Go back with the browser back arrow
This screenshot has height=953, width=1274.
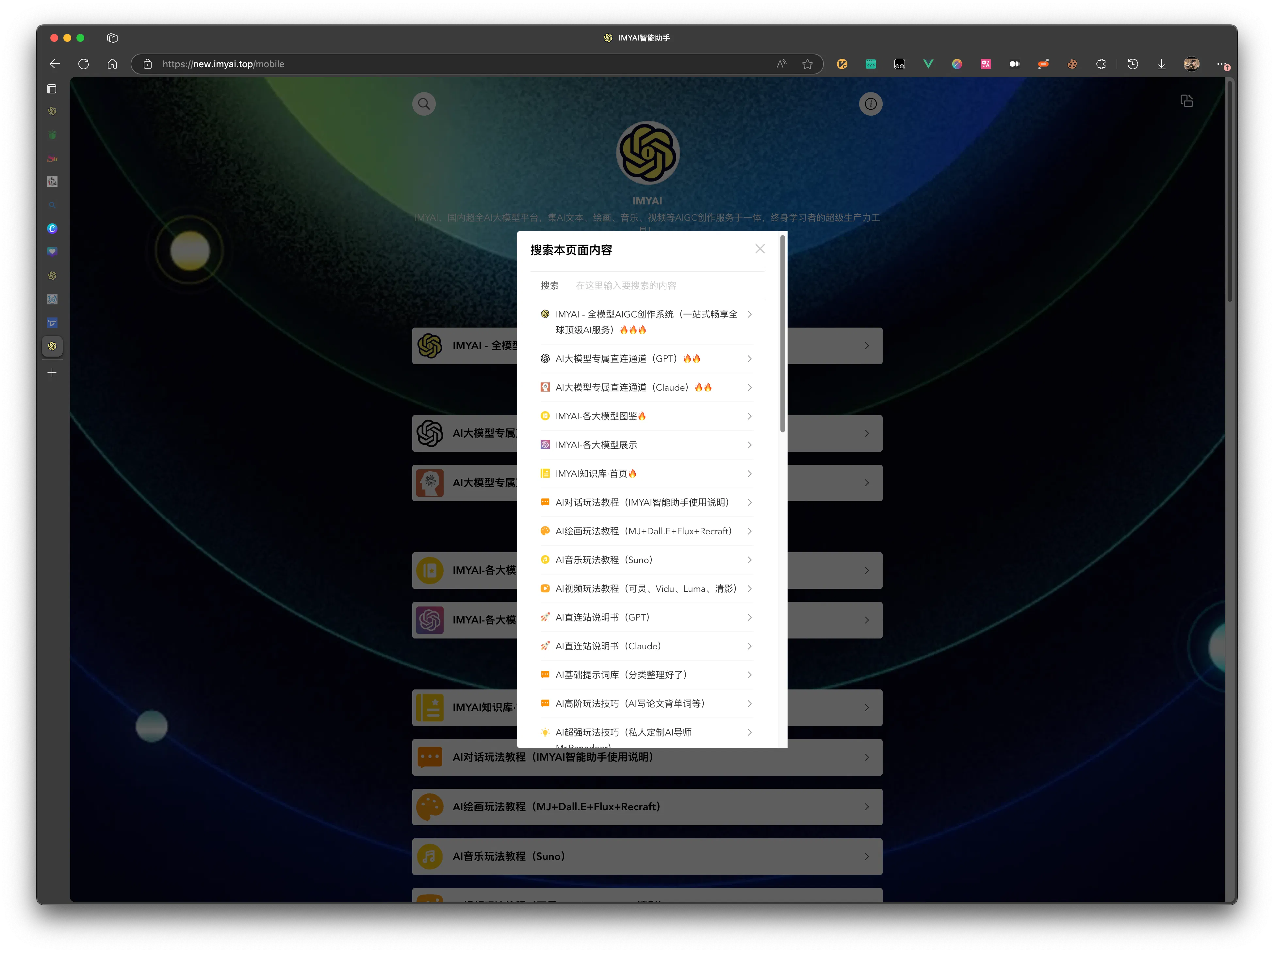[x=55, y=64]
